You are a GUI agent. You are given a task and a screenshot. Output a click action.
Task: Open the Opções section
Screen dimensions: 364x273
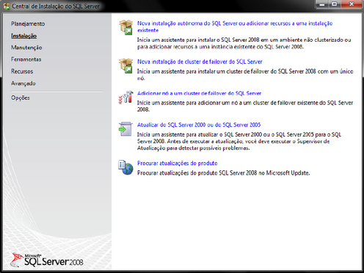(x=21, y=98)
